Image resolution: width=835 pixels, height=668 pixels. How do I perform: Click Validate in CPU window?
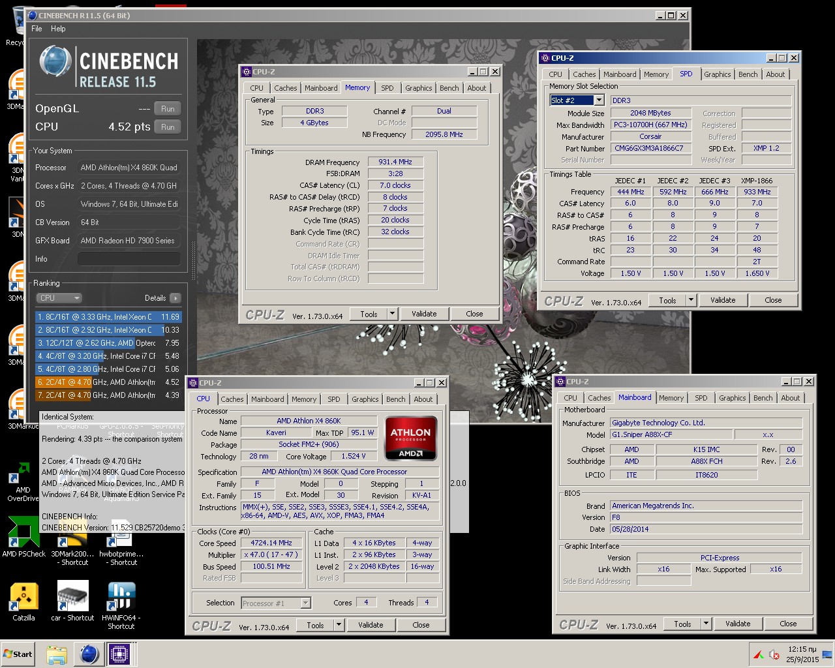pos(371,625)
